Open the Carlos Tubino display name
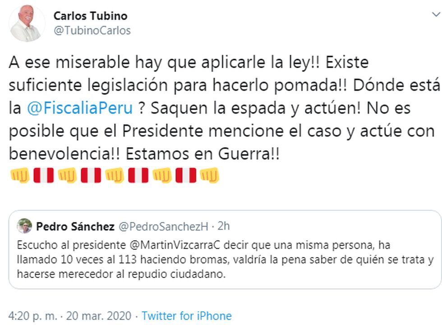Viewport: 442px width, 329px height. pos(90,16)
